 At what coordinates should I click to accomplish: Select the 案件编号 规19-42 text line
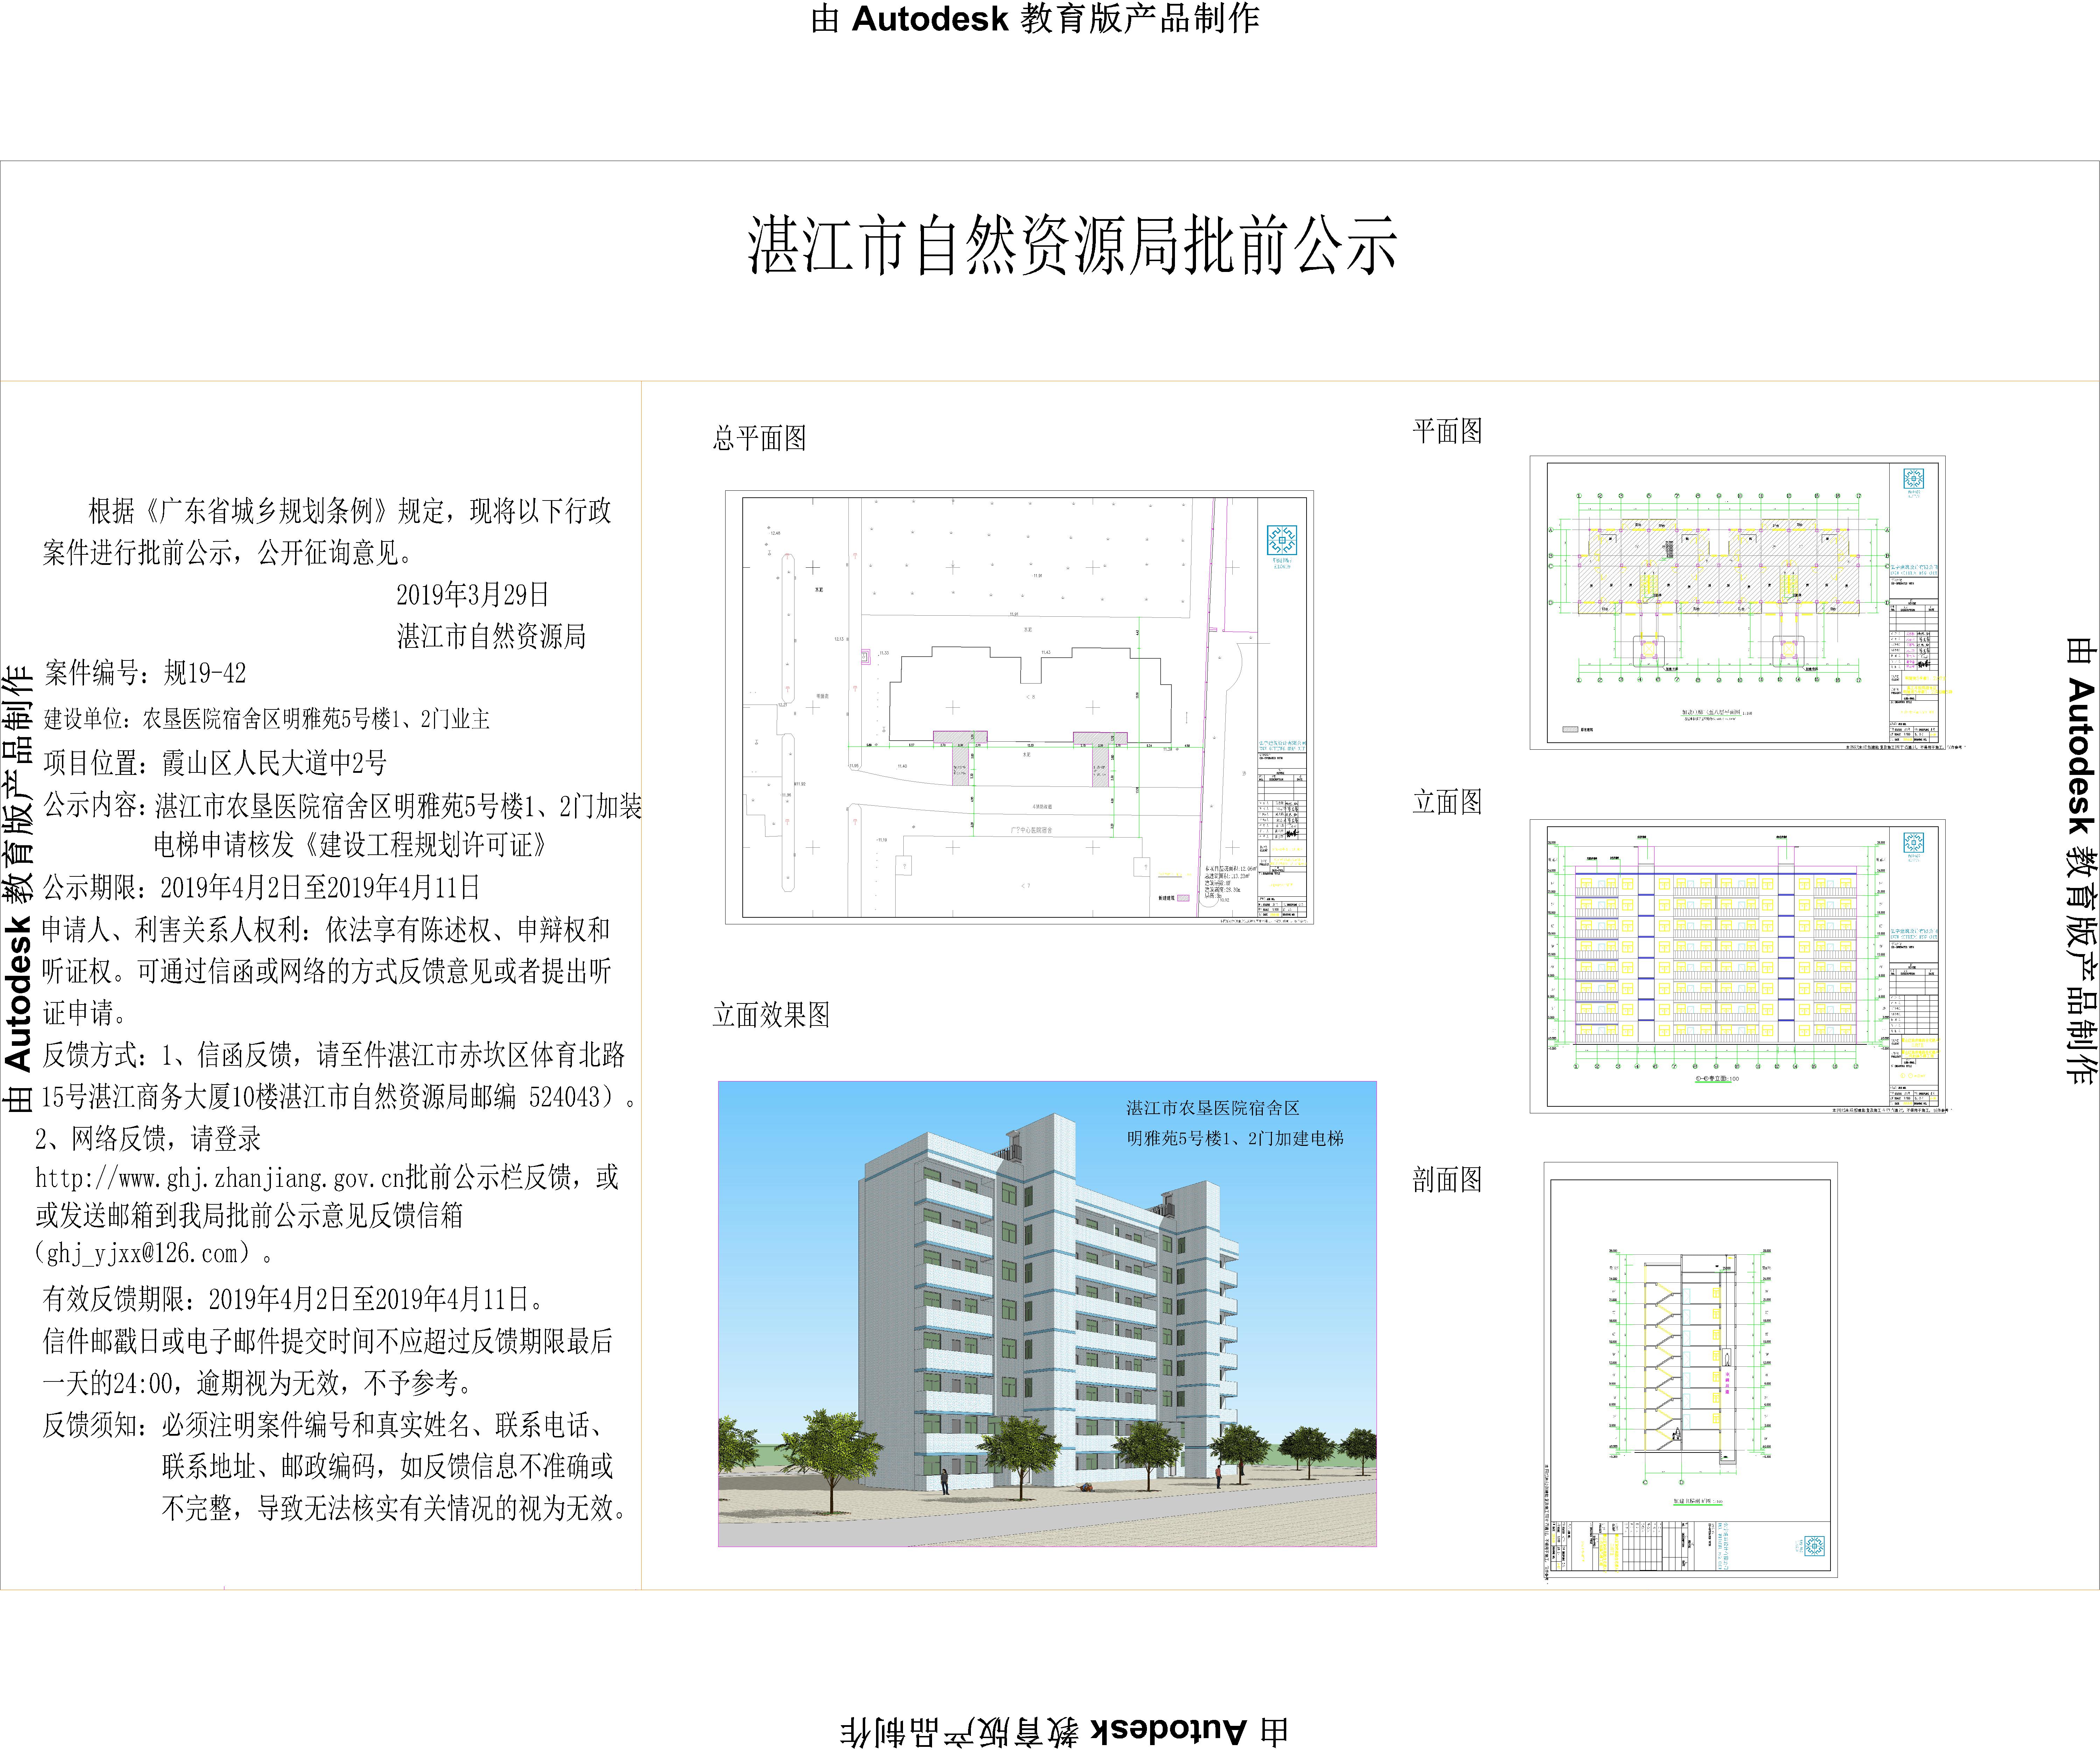click(145, 673)
